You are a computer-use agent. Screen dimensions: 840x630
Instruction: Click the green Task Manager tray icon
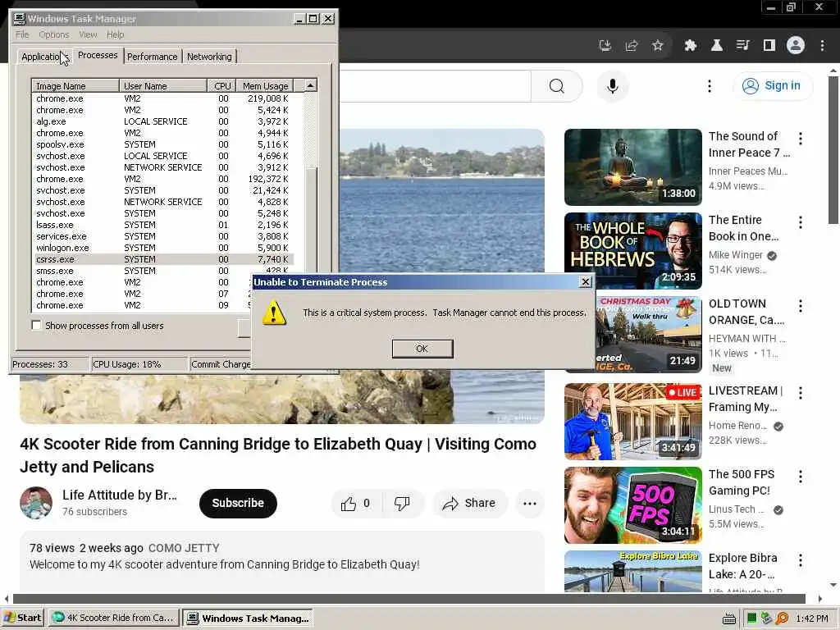[752, 619]
